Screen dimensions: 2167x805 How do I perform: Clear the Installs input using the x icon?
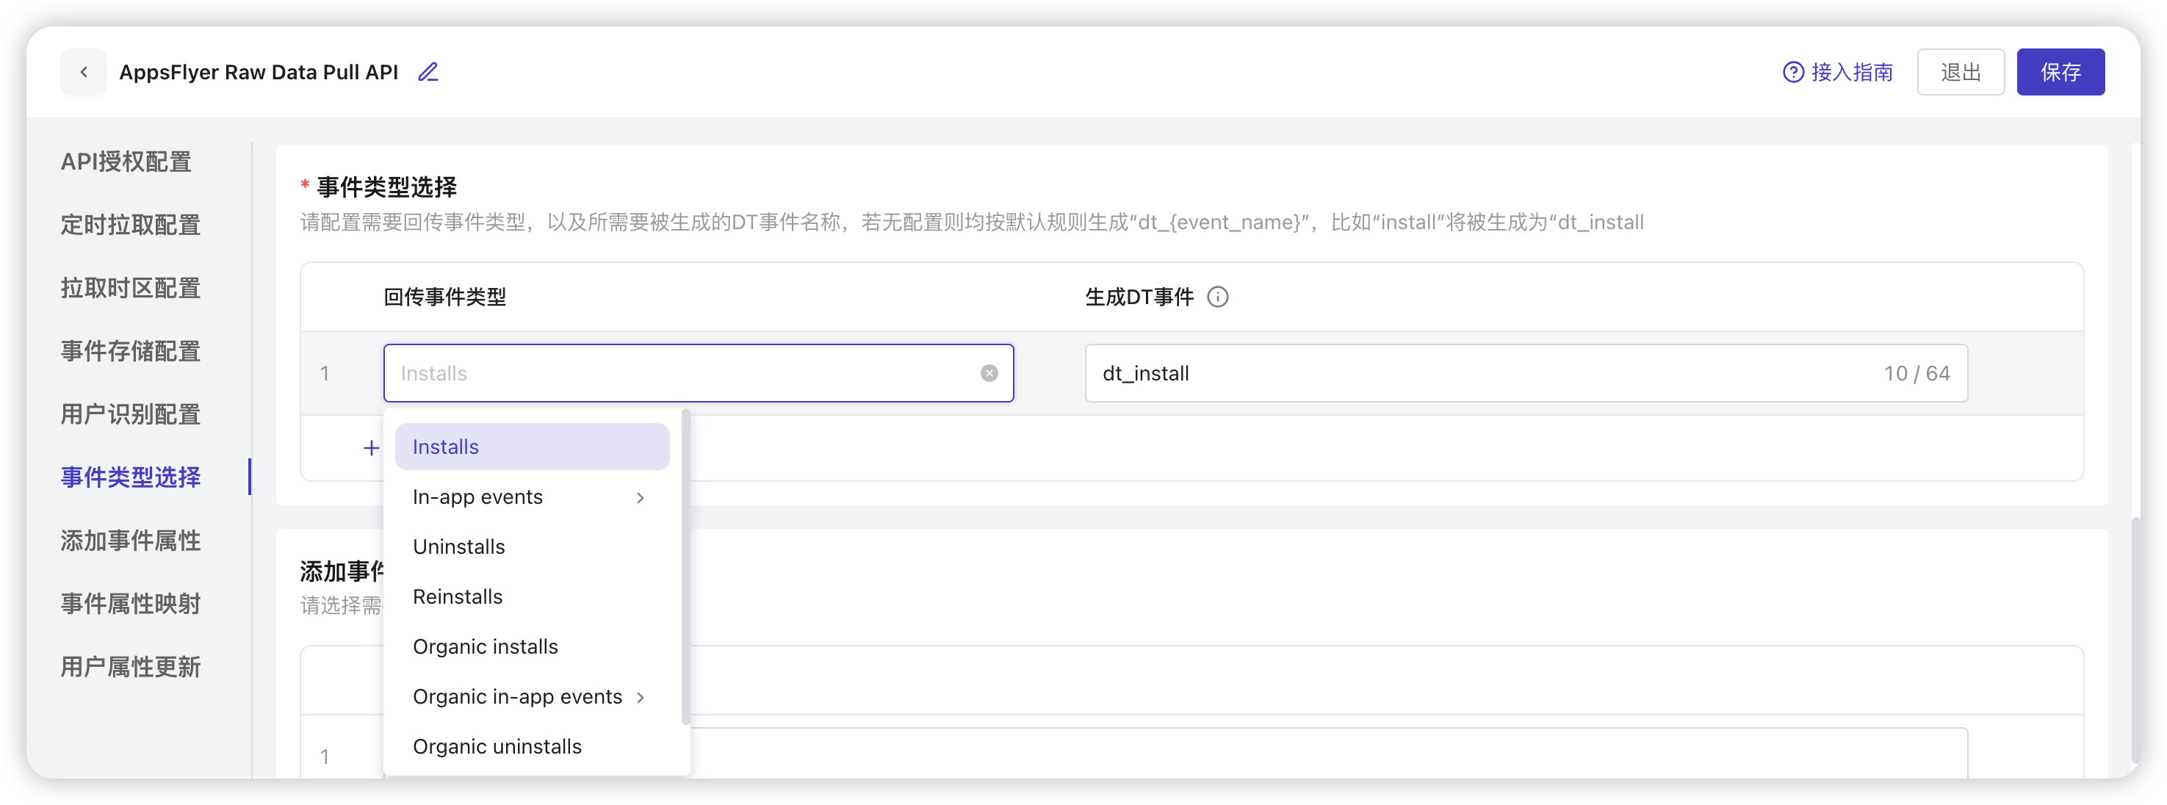pos(989,372)
